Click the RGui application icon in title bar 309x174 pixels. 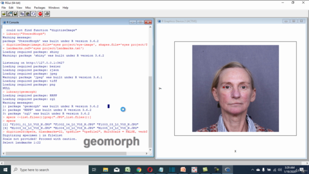click(2, 3)
